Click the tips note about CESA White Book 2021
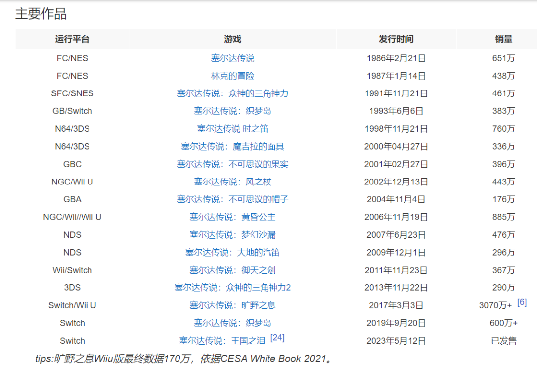Screen dimensions: 537x368 pos(184,359)
